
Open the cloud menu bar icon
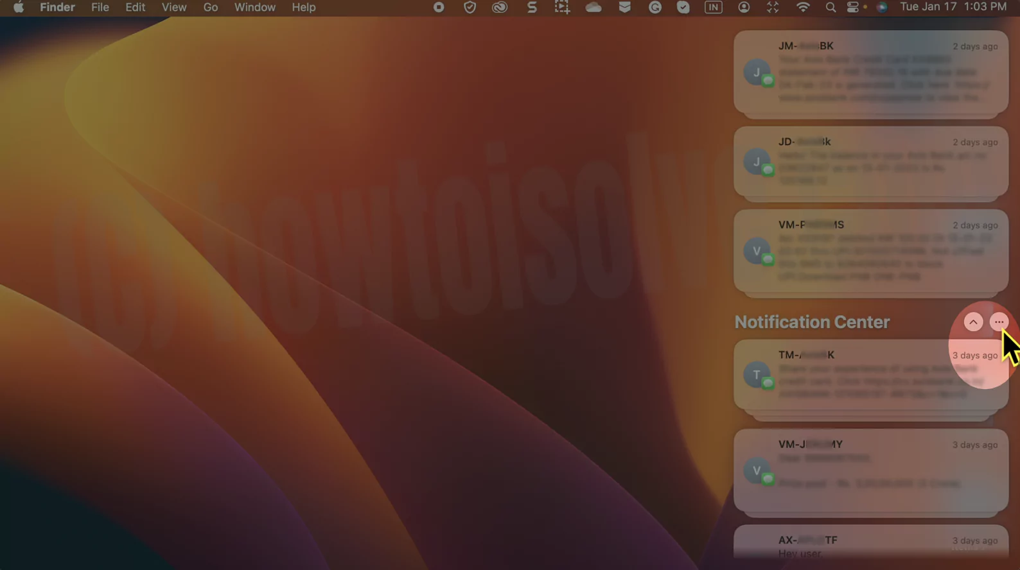point(594,7)
